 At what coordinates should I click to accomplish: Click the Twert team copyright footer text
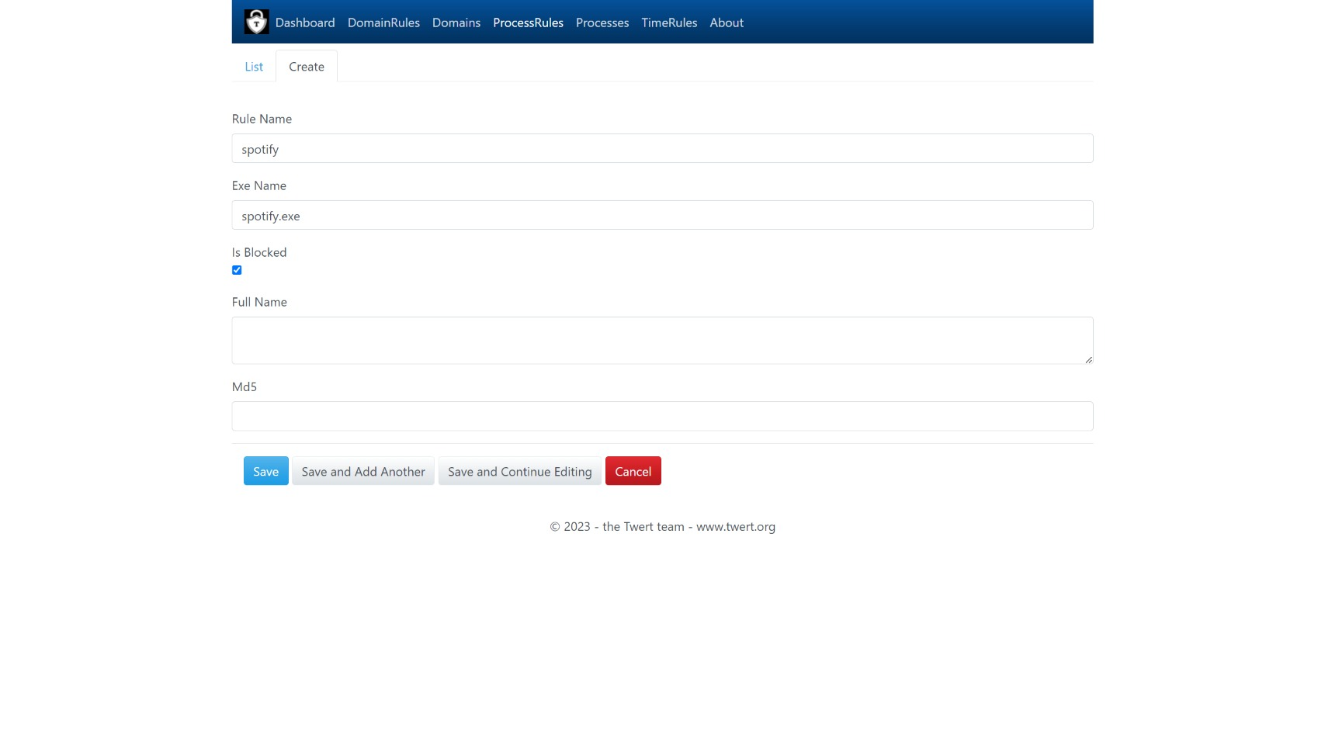(x=662, y=526)
